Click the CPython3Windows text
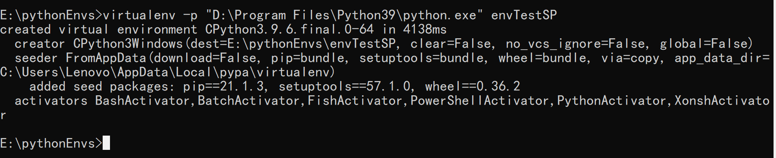This screenshot has height=158, width=776. pyautogui.click(x=128, y=44)
